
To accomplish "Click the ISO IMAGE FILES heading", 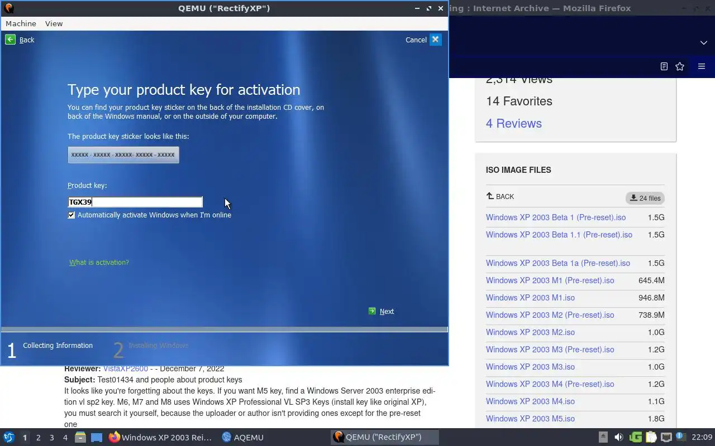I will [x=518, y=170].
